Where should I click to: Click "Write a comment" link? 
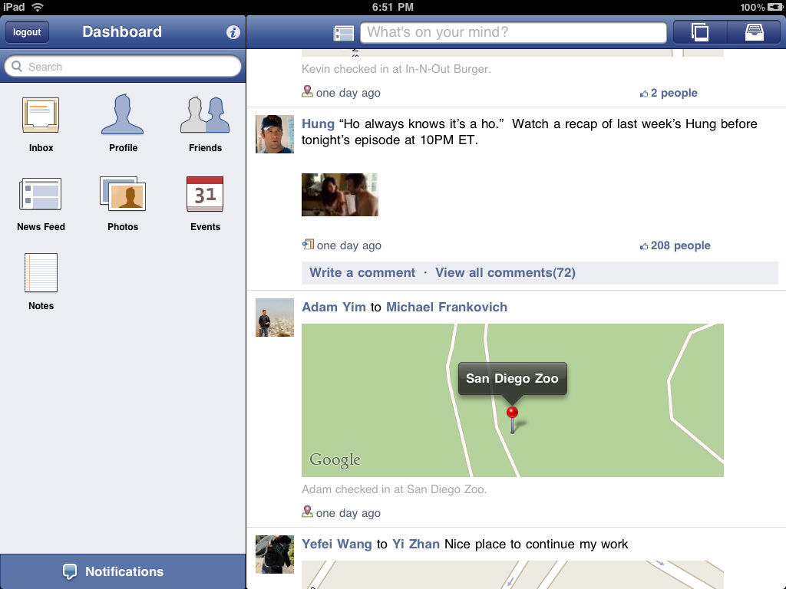362,272
